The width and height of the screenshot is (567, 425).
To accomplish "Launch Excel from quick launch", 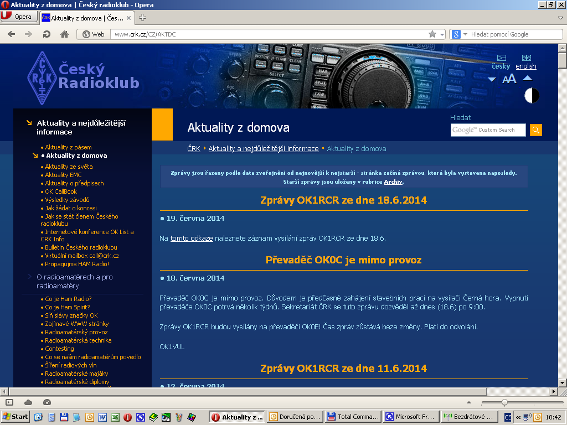I will click(x=115, y=417).
